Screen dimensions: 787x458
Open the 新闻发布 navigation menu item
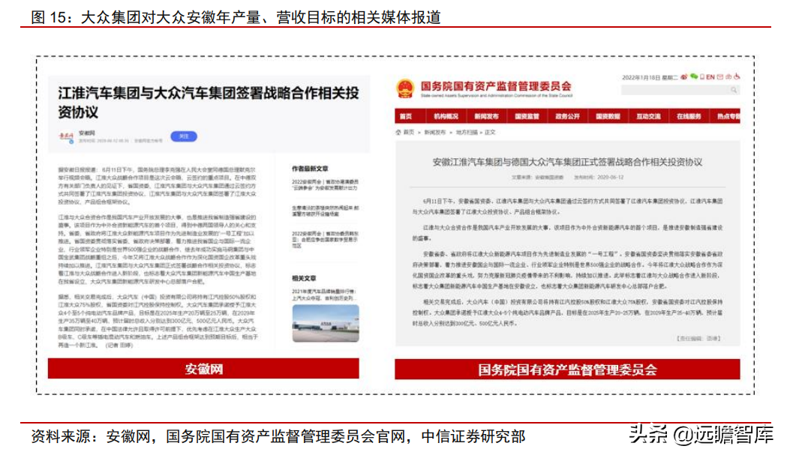[x=486, y=116]
